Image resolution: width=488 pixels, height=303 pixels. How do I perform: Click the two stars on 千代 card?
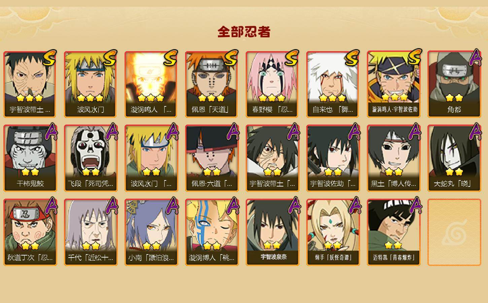coord(91,246)
